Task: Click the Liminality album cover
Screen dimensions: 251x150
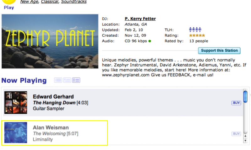Action: tap(16, 133)
